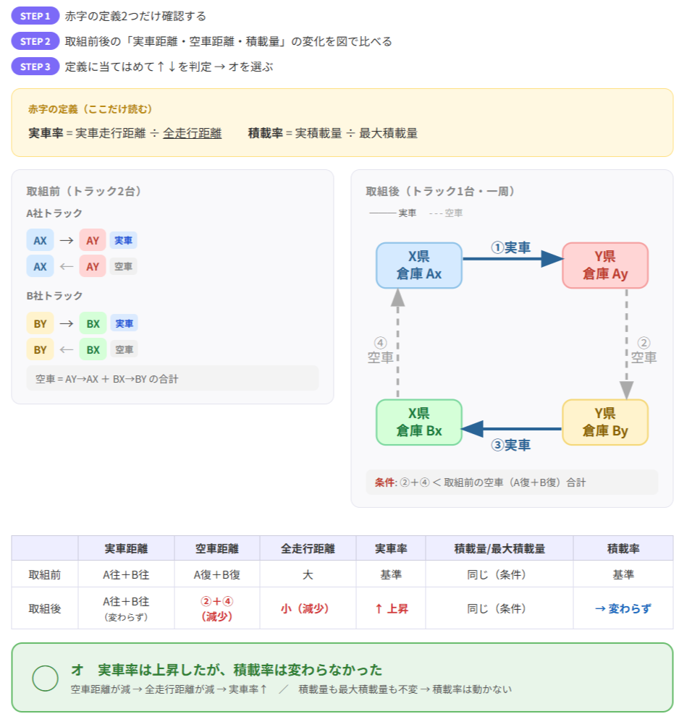Click the red AY box in 空車 row

[x=93, y=266]
